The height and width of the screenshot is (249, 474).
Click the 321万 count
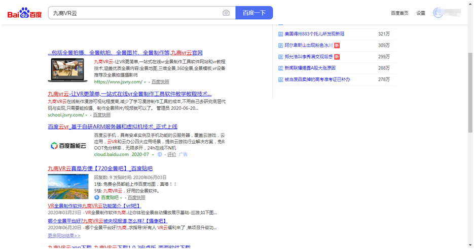click(384, 34)
